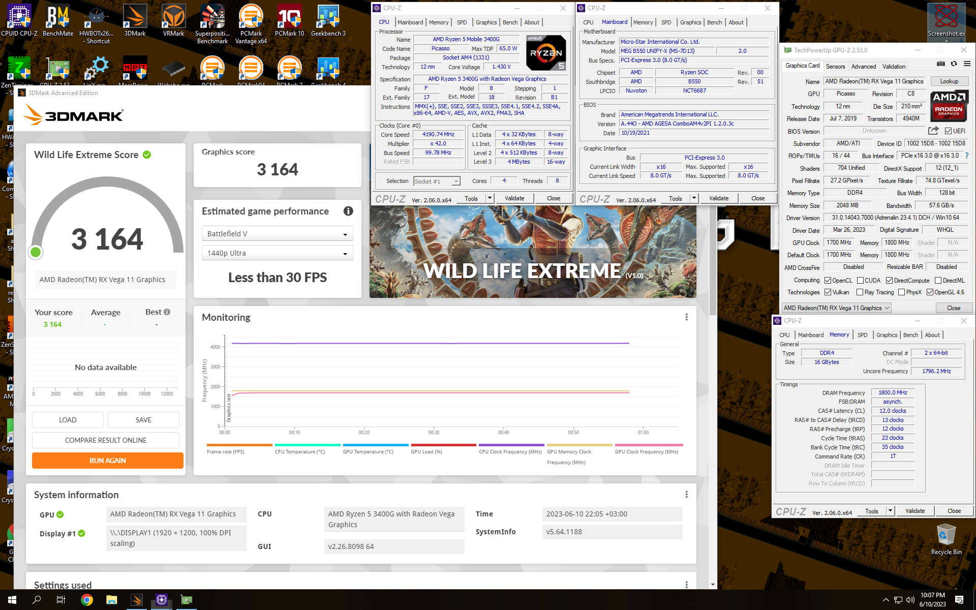Click the LOAD button in 3DMark
The height and width of the screenshot is (610, 976).
tap(68, 420)
